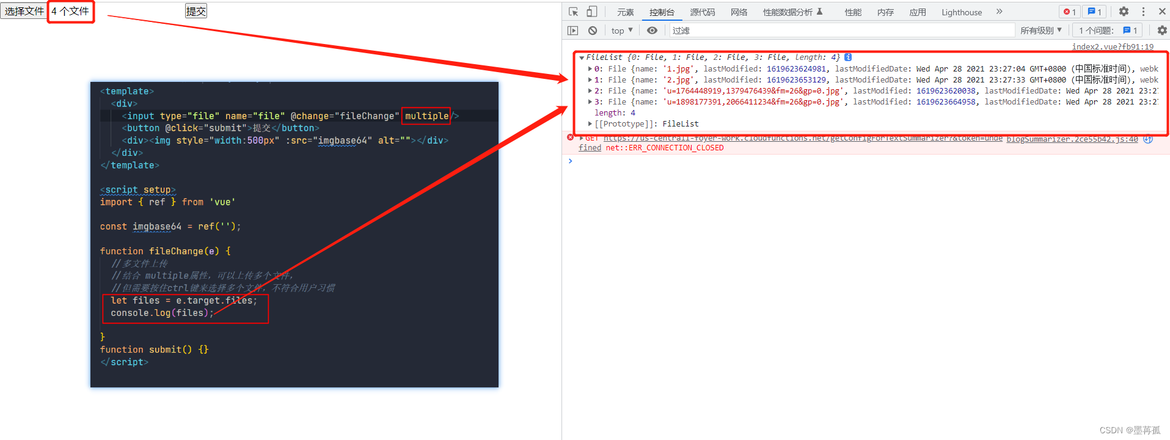The image size is (1170, 440).
Task: Click the code screenshot image on the page
Action: pos(294,235)
